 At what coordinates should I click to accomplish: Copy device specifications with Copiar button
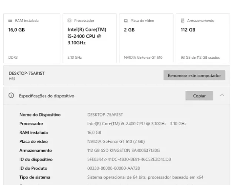tap(199, 96)
